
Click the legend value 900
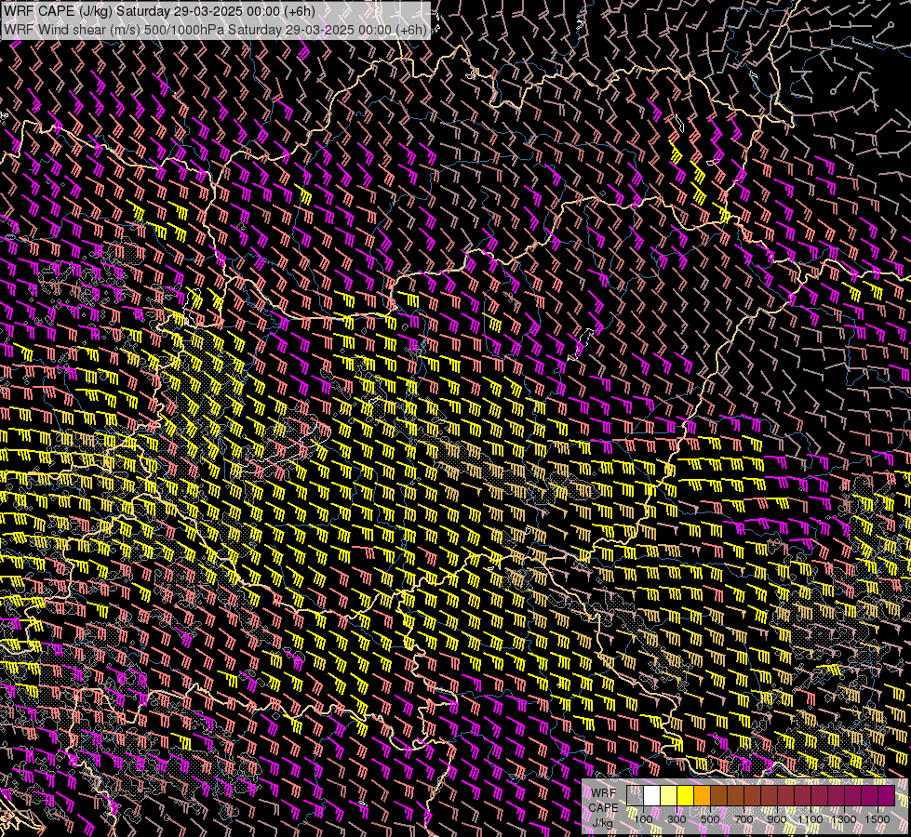tap(777, 819)
